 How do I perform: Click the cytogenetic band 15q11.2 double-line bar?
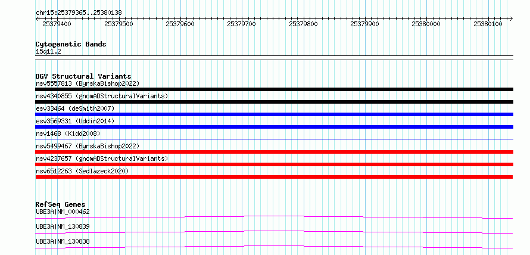pyautogui.click(x=274, y=58)
